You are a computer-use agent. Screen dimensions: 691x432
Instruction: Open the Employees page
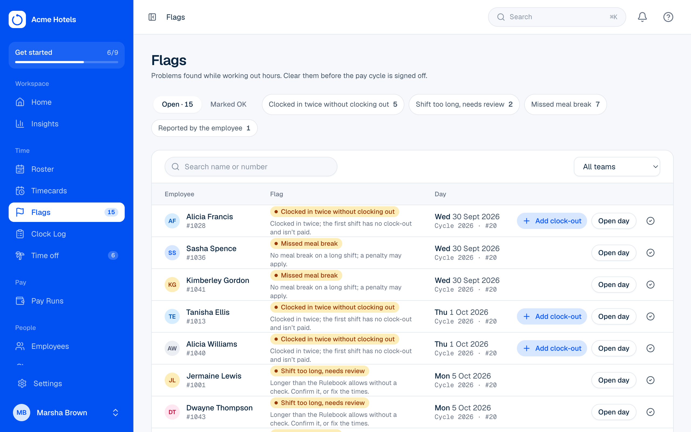coord(66,346)
